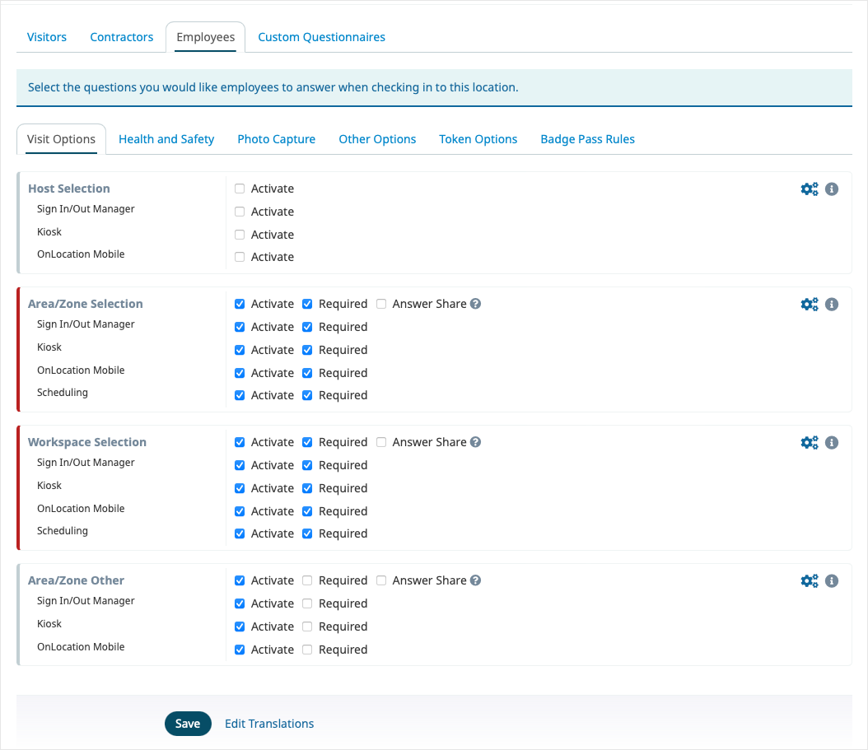Enable Answer Share for Area/Zone Other
The height and width of the screenshot is (750, 868).
(x=381, y=580)
